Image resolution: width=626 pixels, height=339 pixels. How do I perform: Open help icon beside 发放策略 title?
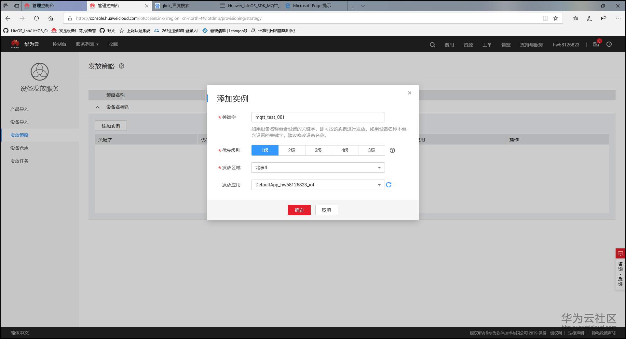121,66
